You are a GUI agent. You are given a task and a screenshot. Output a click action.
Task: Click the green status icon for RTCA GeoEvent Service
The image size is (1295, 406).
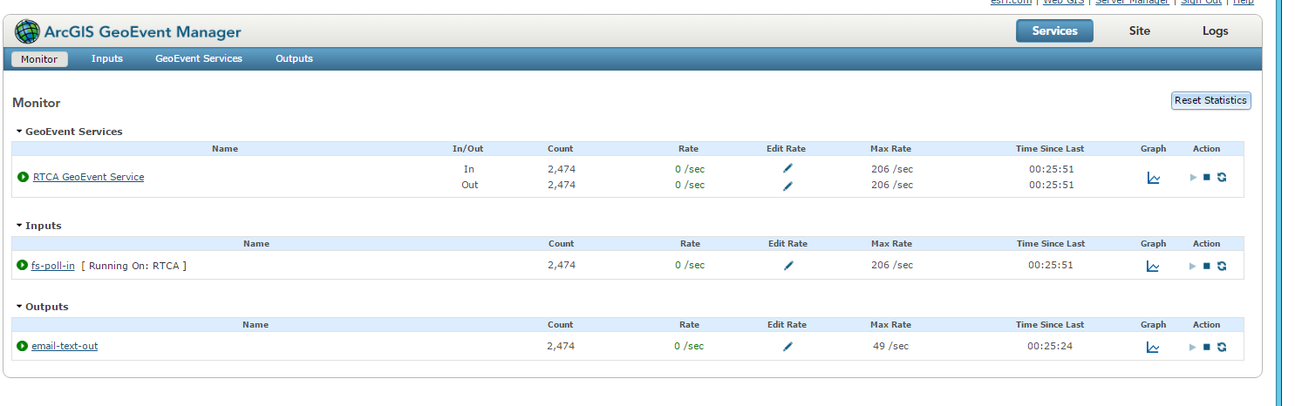pyautogui.click(x=24, y=177)
